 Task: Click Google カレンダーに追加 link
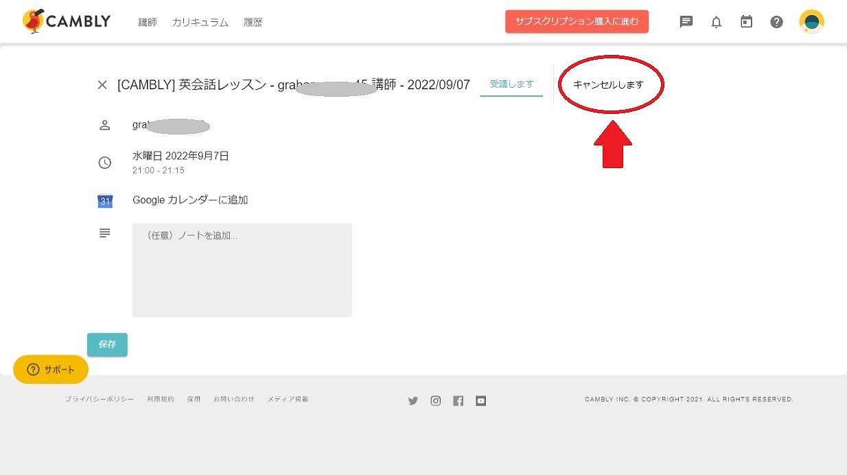[x=190, y=200]
